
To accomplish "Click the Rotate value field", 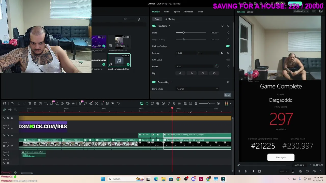I will [x=195, y=67].
